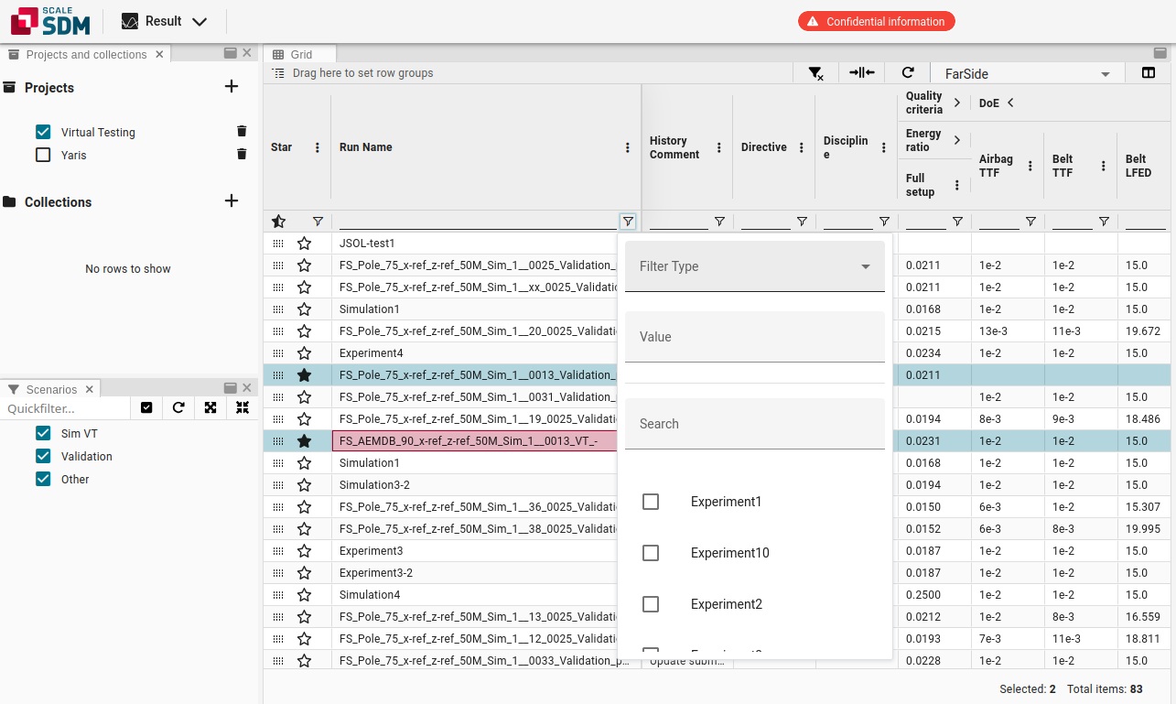Open the column layout panel icon

[x=1149, y=73]
